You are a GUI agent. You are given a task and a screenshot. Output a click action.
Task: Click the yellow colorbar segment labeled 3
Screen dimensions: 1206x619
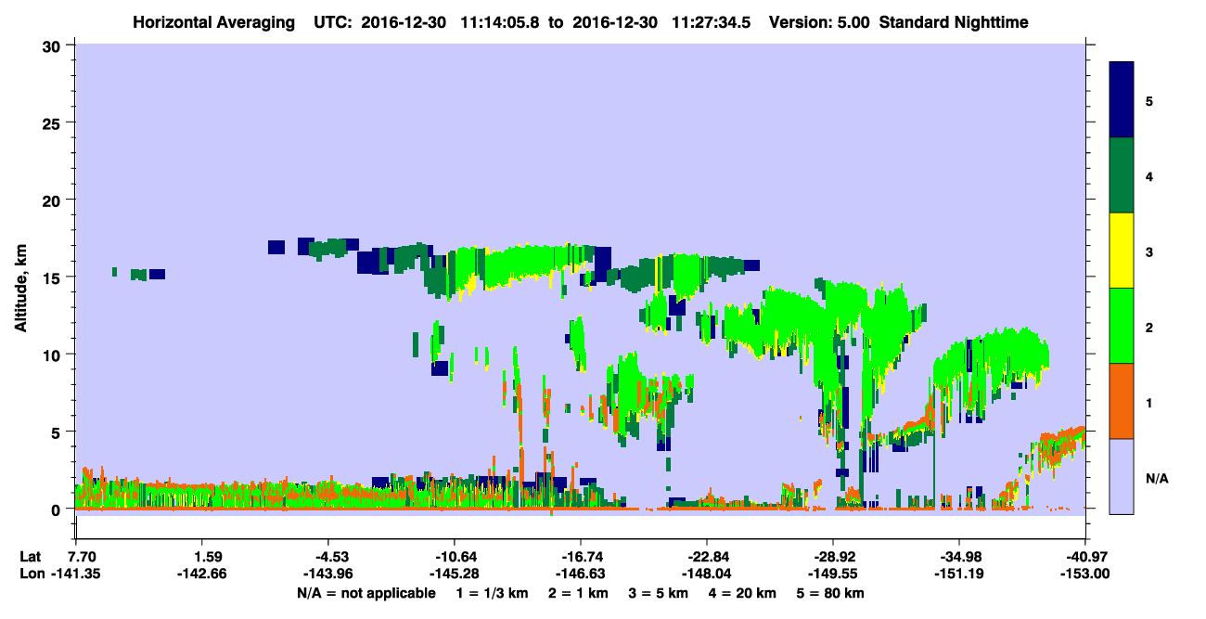point(1122,251)
